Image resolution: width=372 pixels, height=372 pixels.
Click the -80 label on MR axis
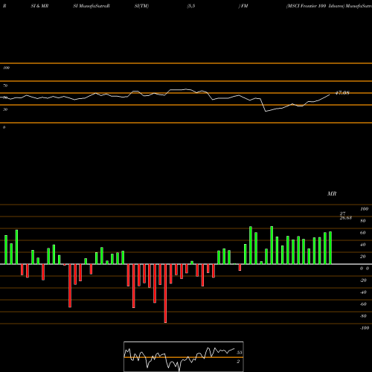363,316
